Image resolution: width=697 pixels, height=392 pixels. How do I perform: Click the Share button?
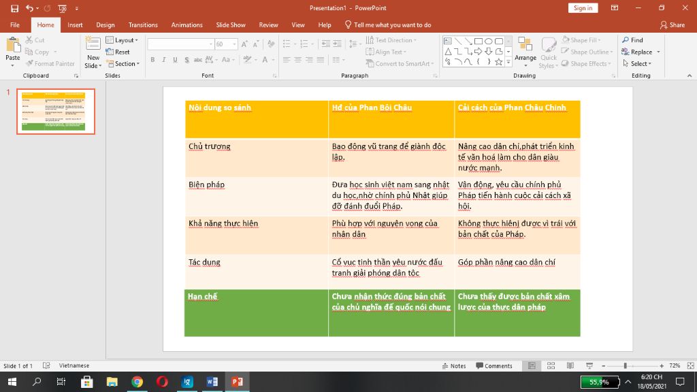pos(672,25)
